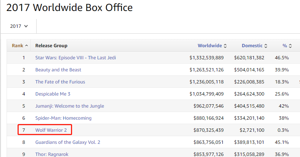Open The Fate of the Furious link
This screenshot has width=300, height=157.
pos(60,82)
